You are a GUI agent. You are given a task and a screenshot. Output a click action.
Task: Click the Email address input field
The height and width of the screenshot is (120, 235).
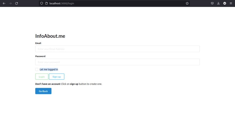click(x=117, y=49)
